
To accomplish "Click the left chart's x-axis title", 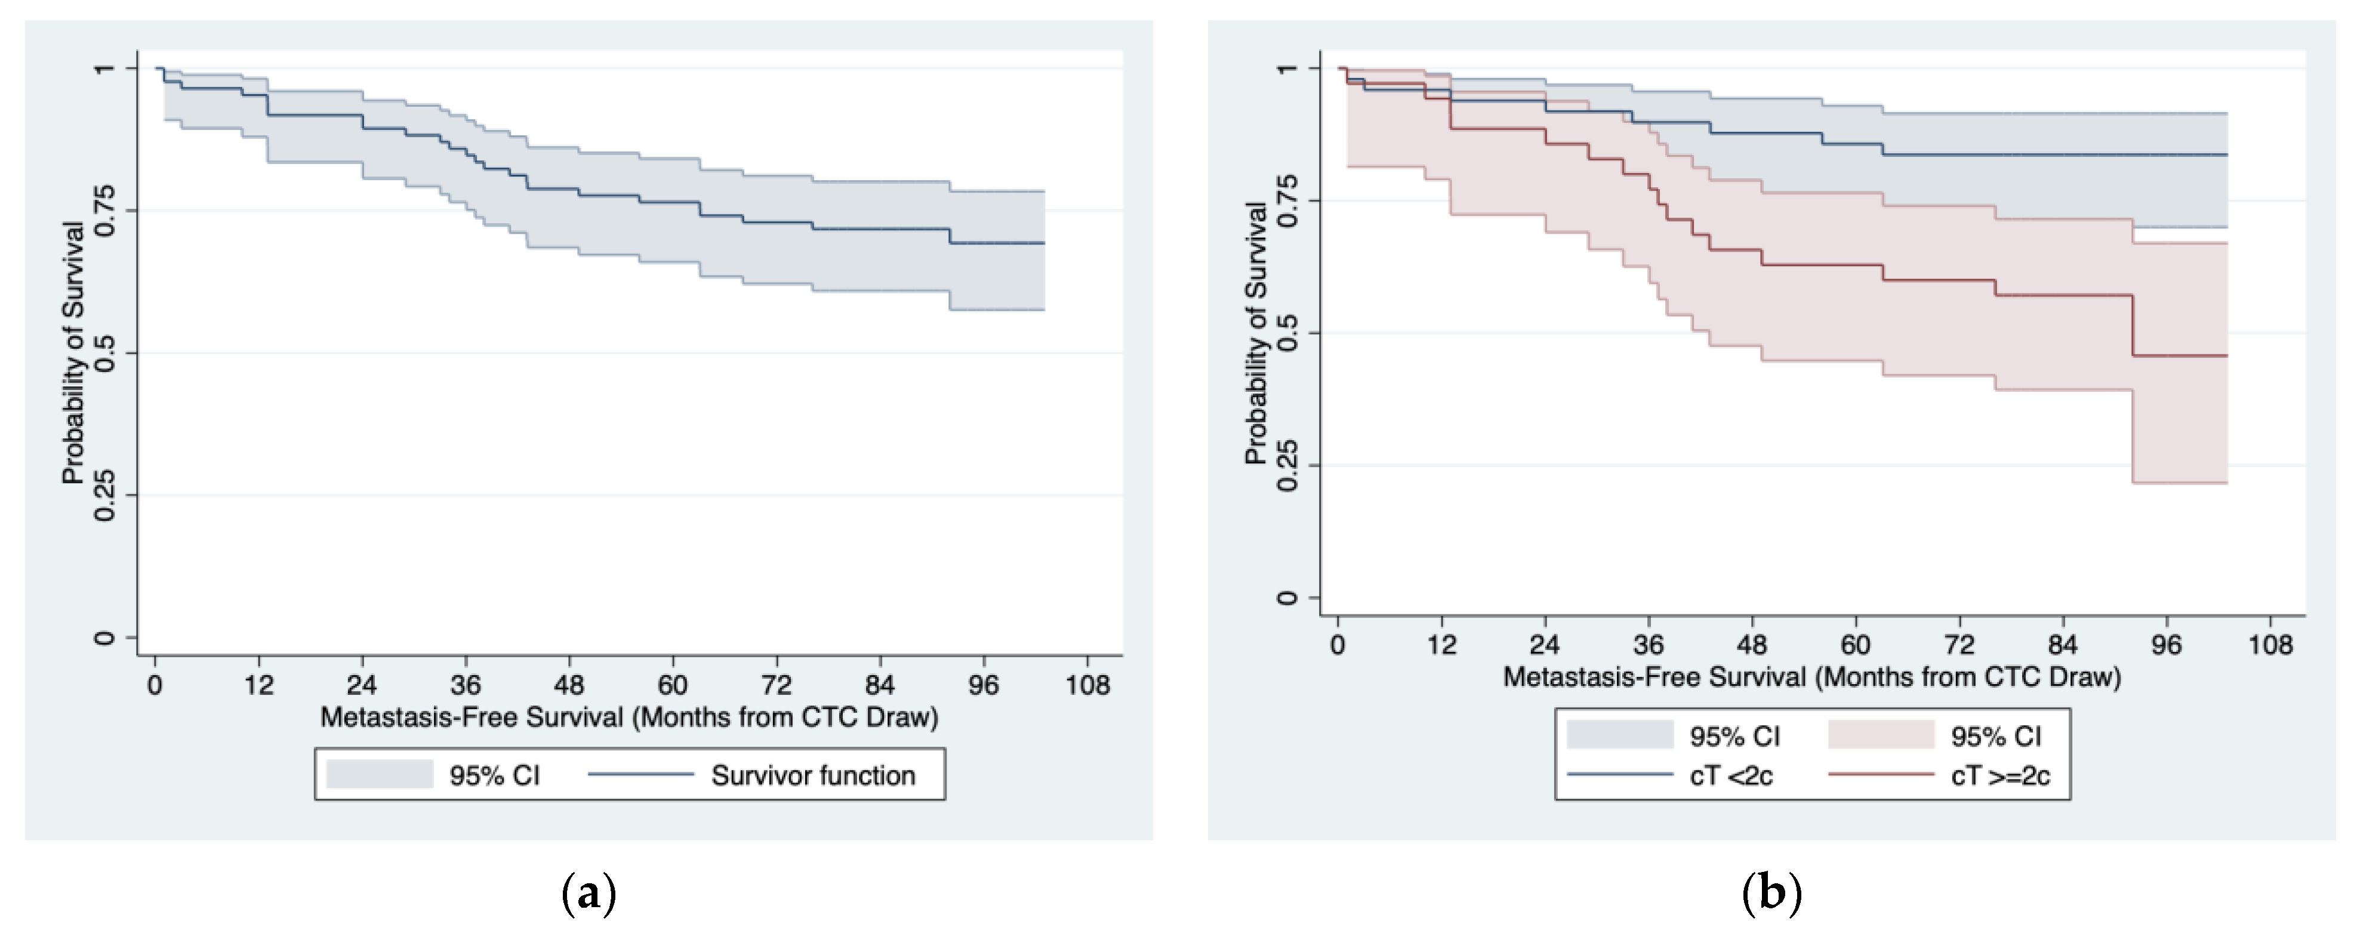I will point(628,717).
